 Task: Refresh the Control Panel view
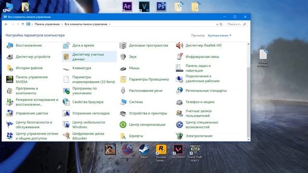221,25
